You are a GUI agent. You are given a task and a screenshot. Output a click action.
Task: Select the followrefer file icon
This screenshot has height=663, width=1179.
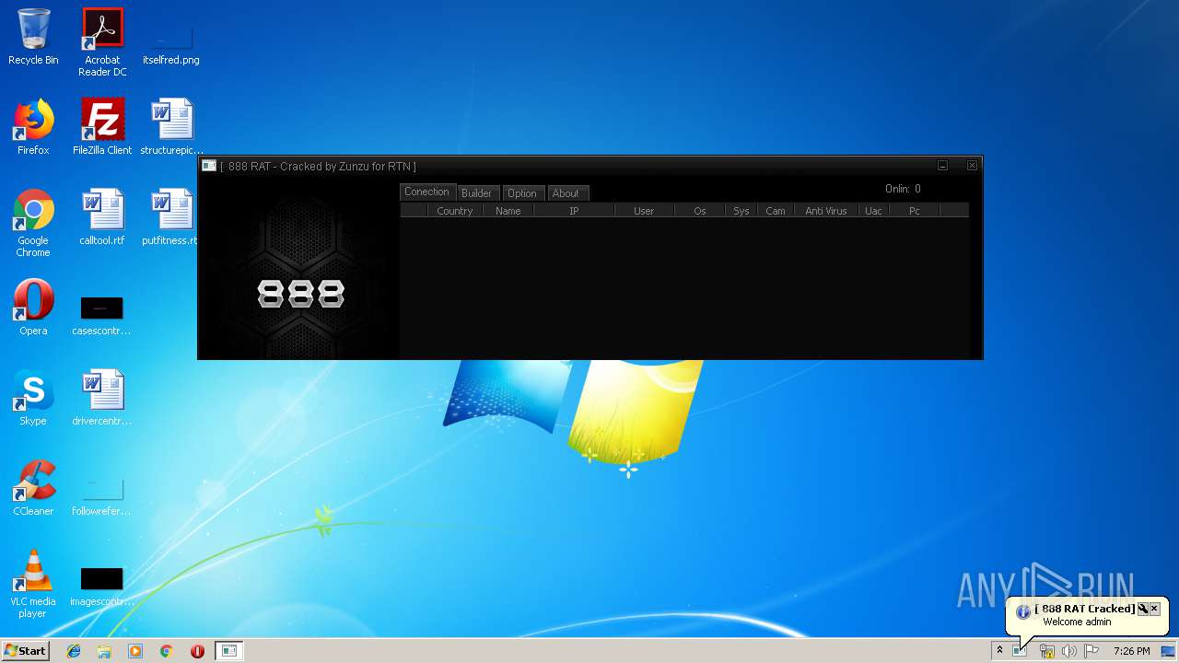[x=102, y=496]
